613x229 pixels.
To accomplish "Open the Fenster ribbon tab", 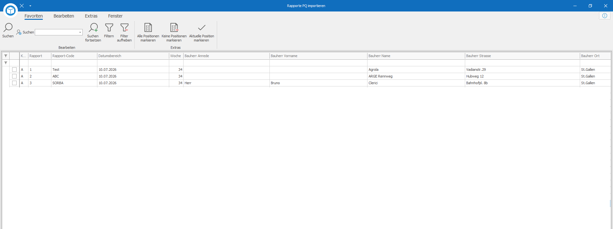I will (x=115, y=16).
